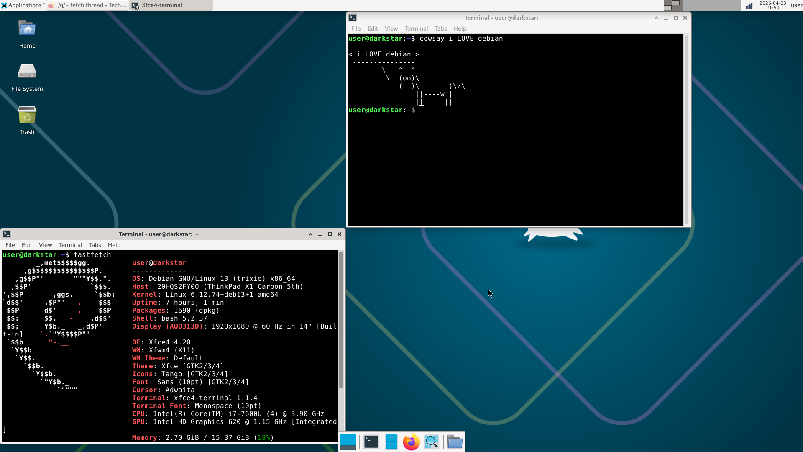Expand the user menu in panel
Image resolution: width=803 pixels, height=452 pixels.
point(796,5)
